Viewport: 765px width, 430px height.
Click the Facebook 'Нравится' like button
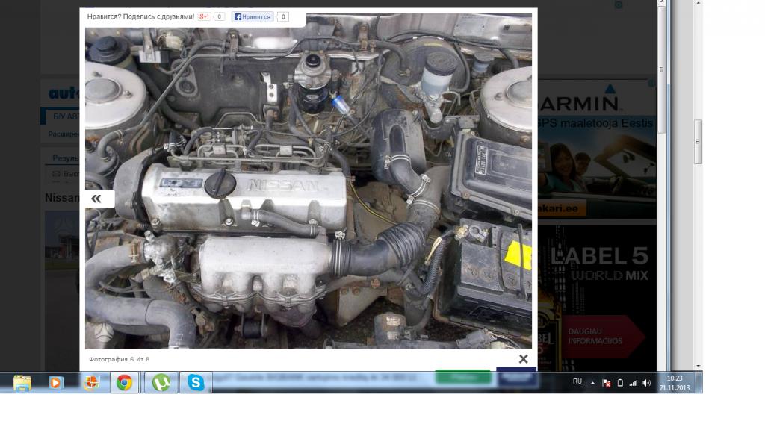253,16
